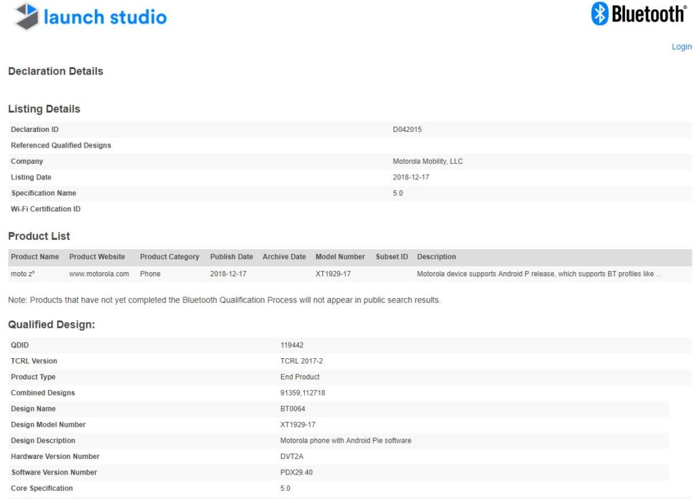694x499 pixels.
Task: Click the Bluetooth logo
Action: [638, 14]
